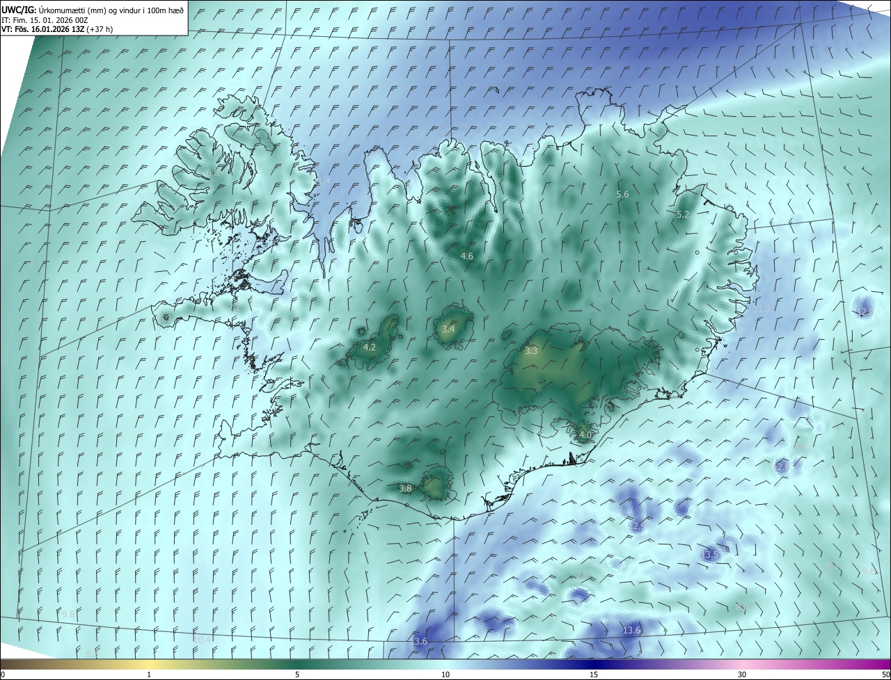Click the yellow segment of the color bar
This screenshot has width=891, height=680.
point(149,664)
